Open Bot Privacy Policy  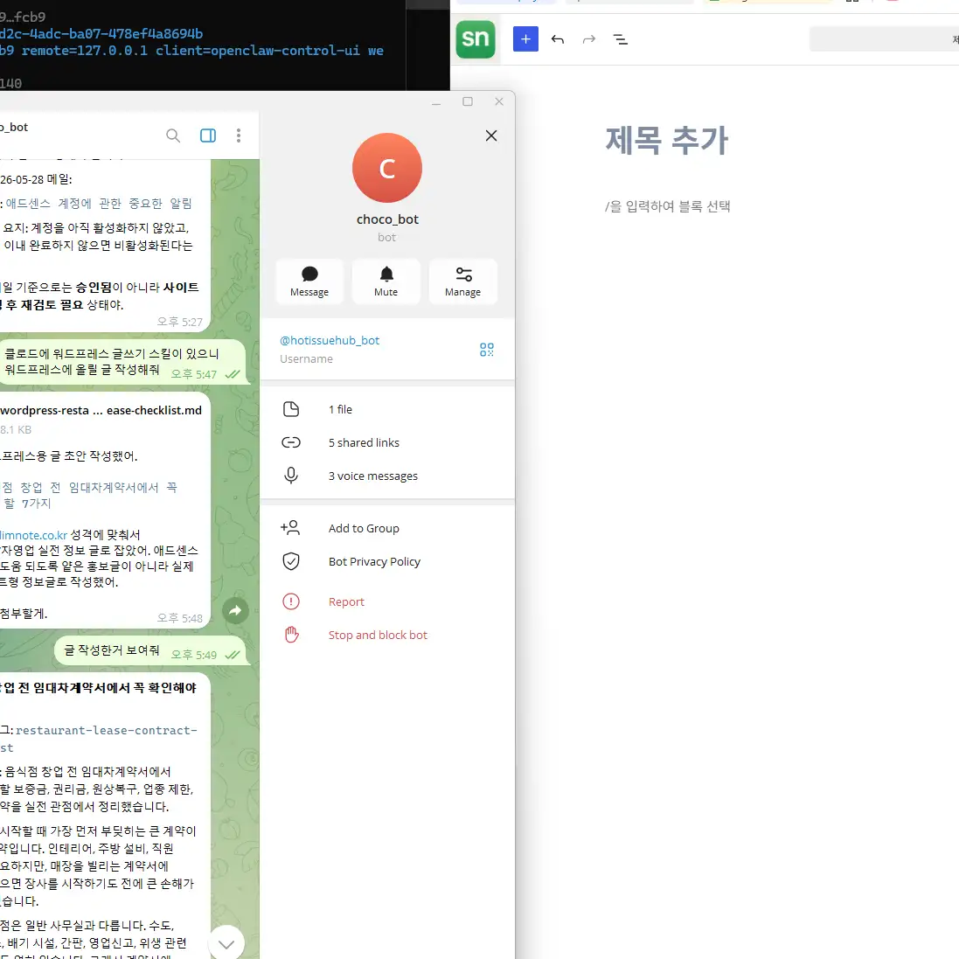tap(387, 561)
